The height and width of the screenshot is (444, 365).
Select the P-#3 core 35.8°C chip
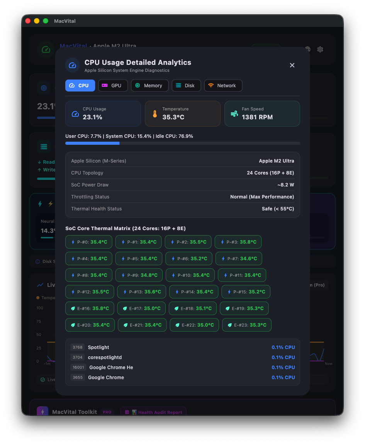click(238, 242)
